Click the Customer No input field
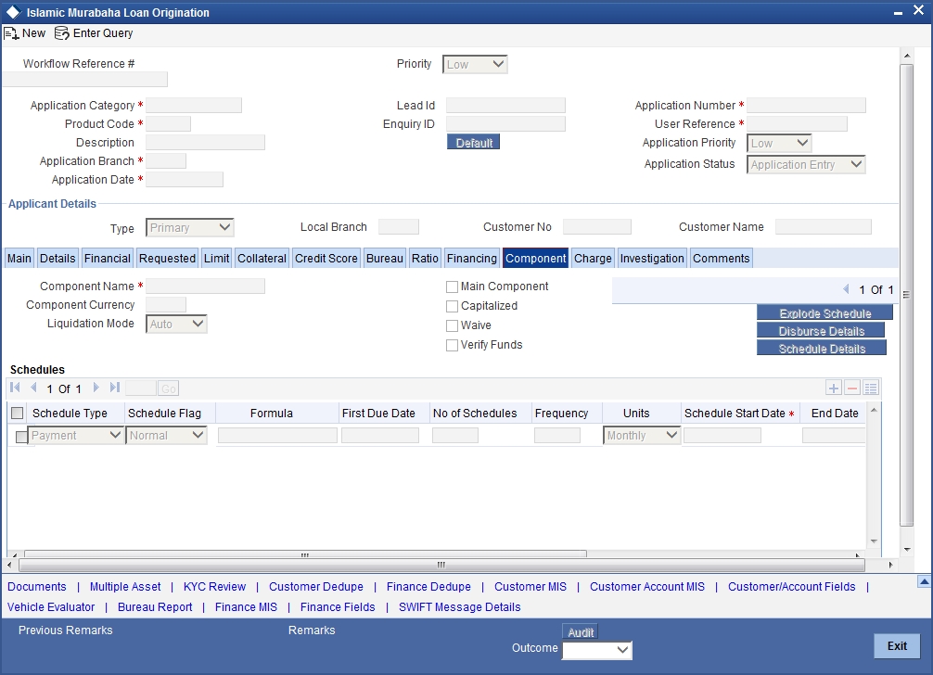 (597, 226)
